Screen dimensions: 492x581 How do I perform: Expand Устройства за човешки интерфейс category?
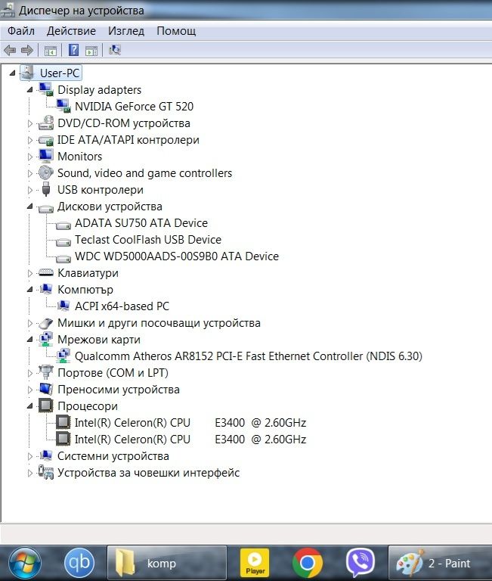click(30, 473)
